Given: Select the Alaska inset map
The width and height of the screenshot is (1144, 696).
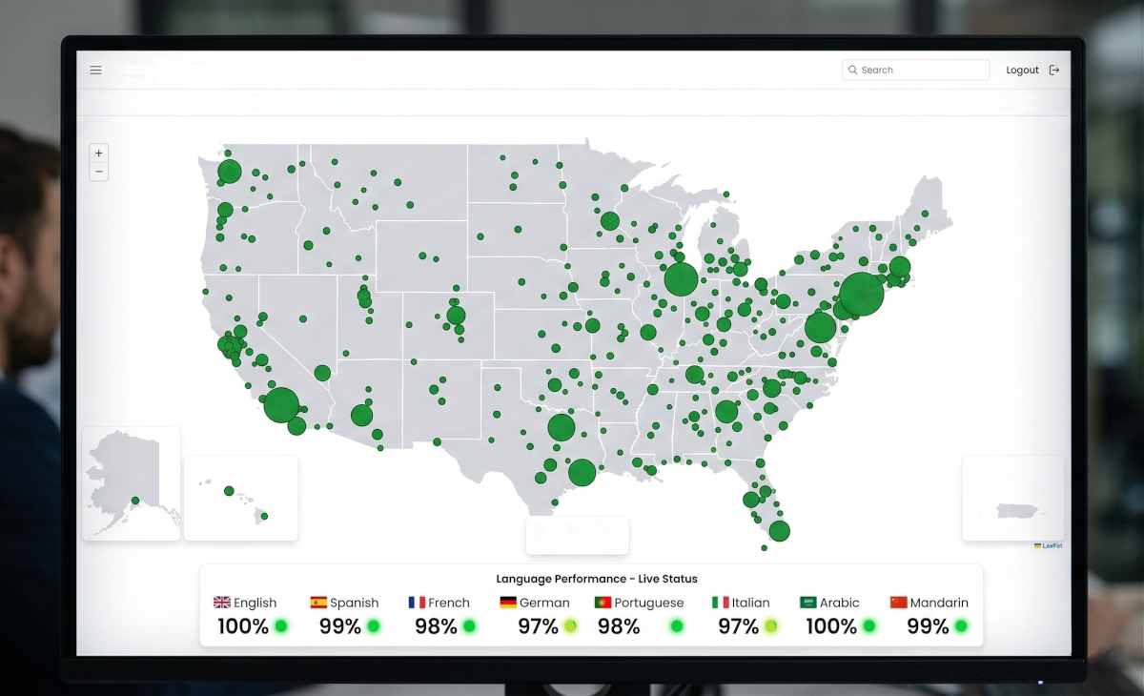Looking at the screenshot, I should tap(131, 483).
